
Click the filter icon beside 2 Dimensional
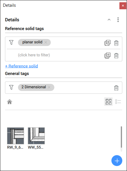point(11,87)
